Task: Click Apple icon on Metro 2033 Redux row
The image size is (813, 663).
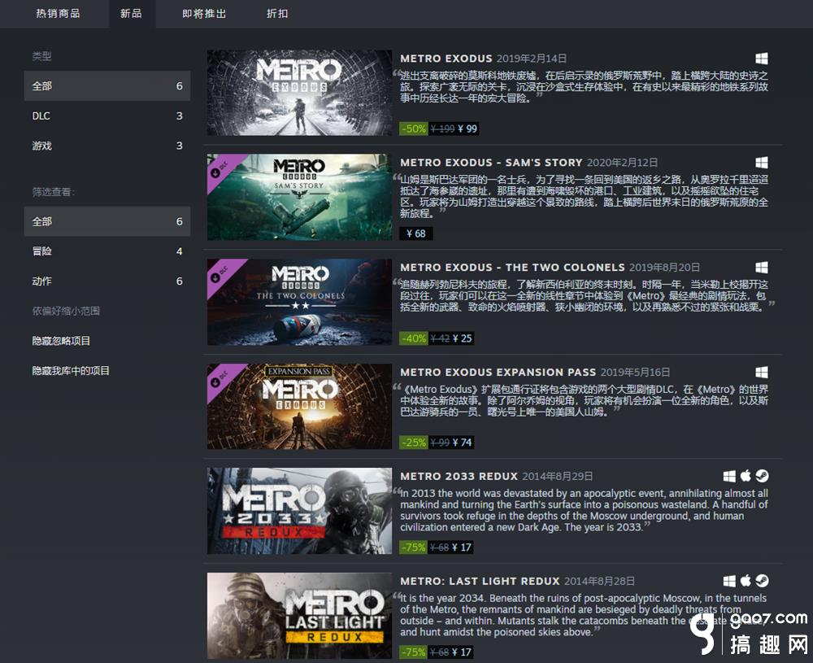Action: (746, 476)
